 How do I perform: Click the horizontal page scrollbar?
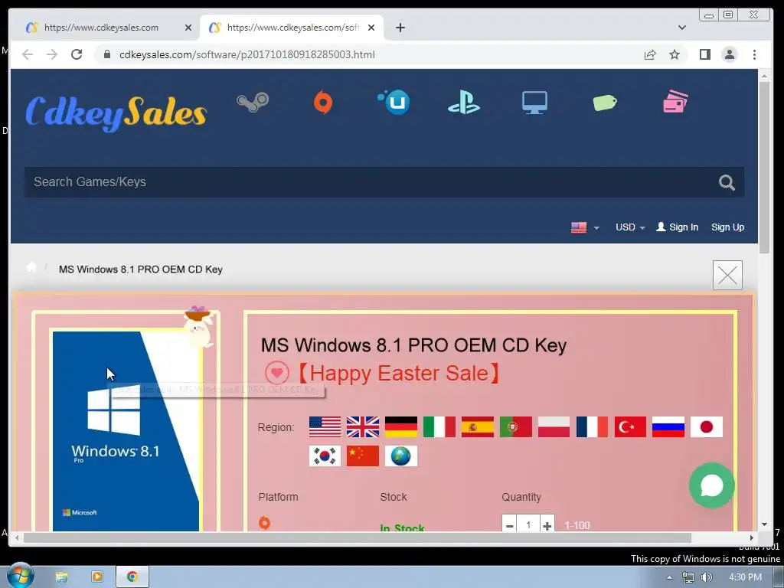click(x=358, y=537)
